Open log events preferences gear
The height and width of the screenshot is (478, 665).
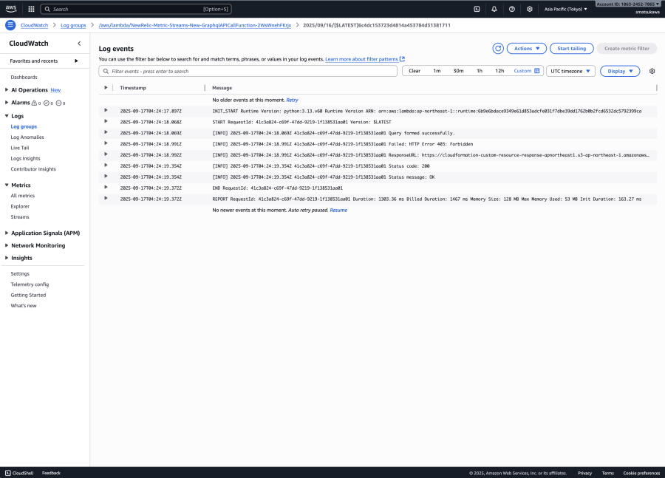point(652,71)
